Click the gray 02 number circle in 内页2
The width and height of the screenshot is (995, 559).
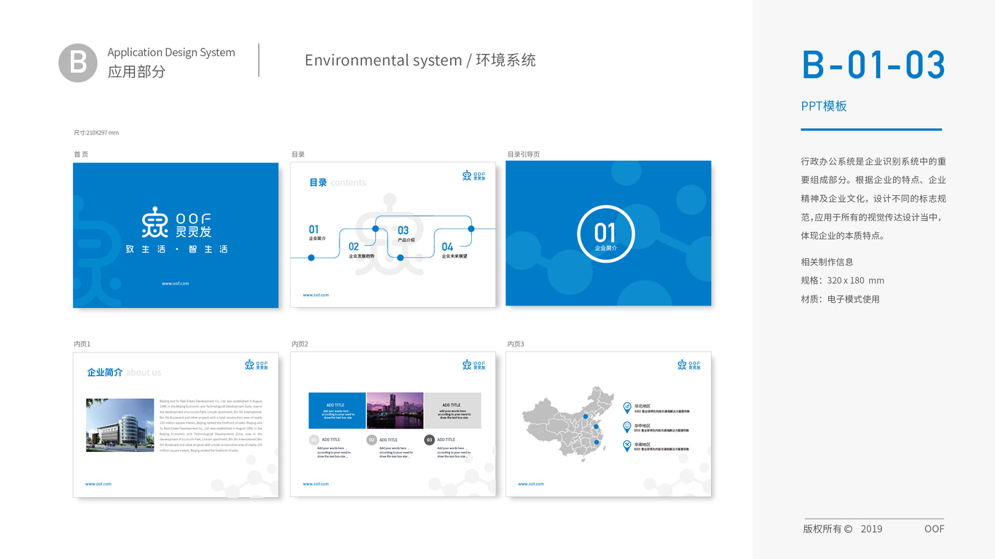pyautogui.click(x=371, y=440)
